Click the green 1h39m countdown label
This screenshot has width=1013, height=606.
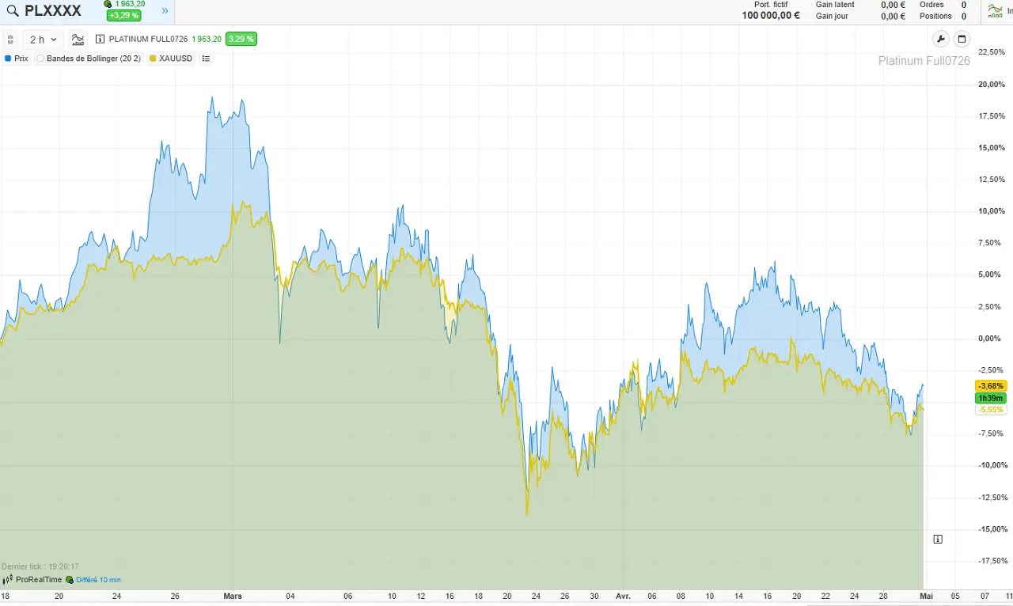pyautogui.click(x=991, y=398)
